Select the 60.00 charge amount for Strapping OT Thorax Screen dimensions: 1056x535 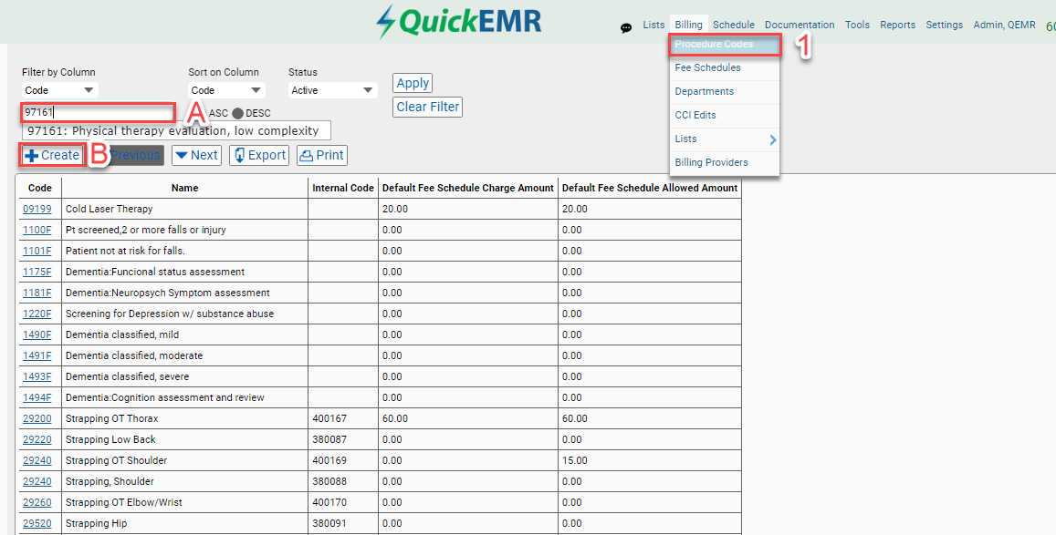coord(468,418)
